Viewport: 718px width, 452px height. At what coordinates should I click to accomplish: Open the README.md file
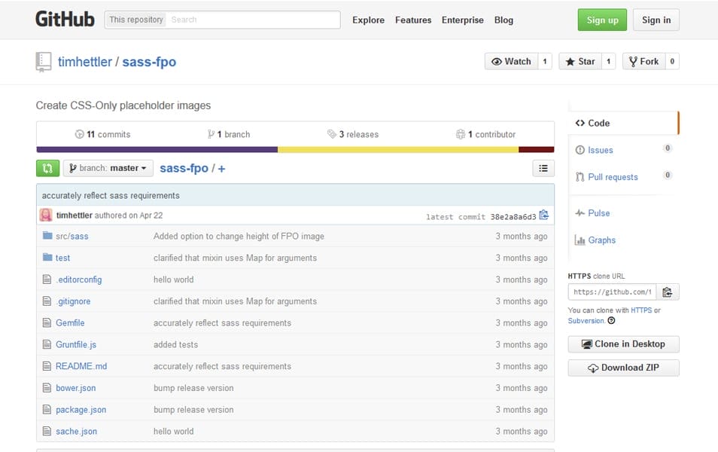(81, 366)
